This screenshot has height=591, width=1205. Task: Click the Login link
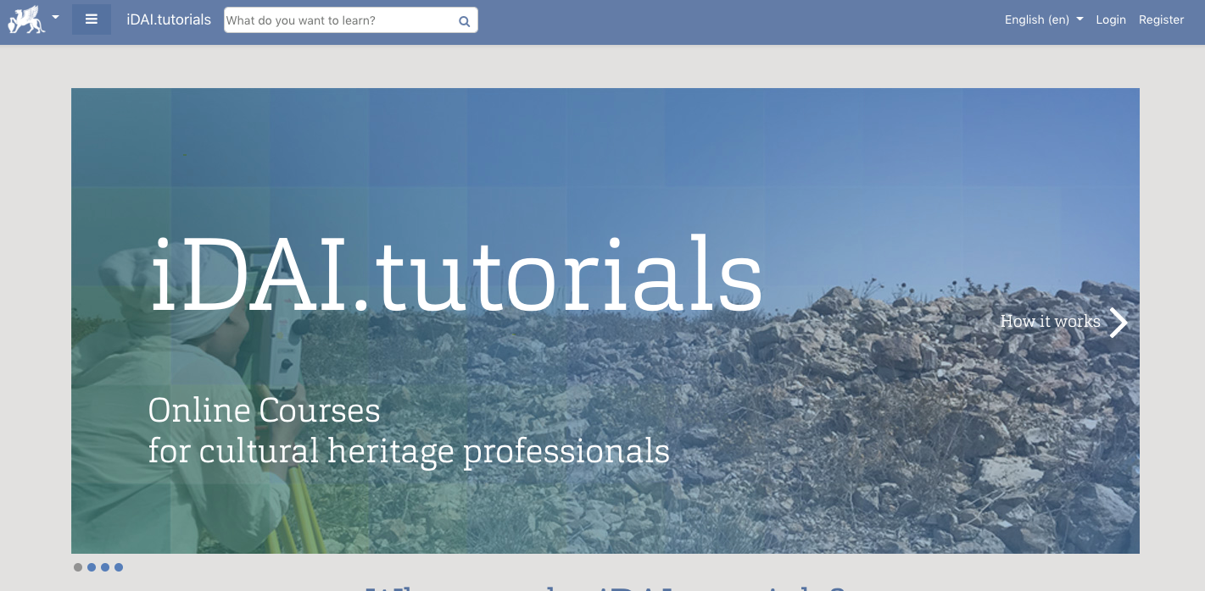1111,19
